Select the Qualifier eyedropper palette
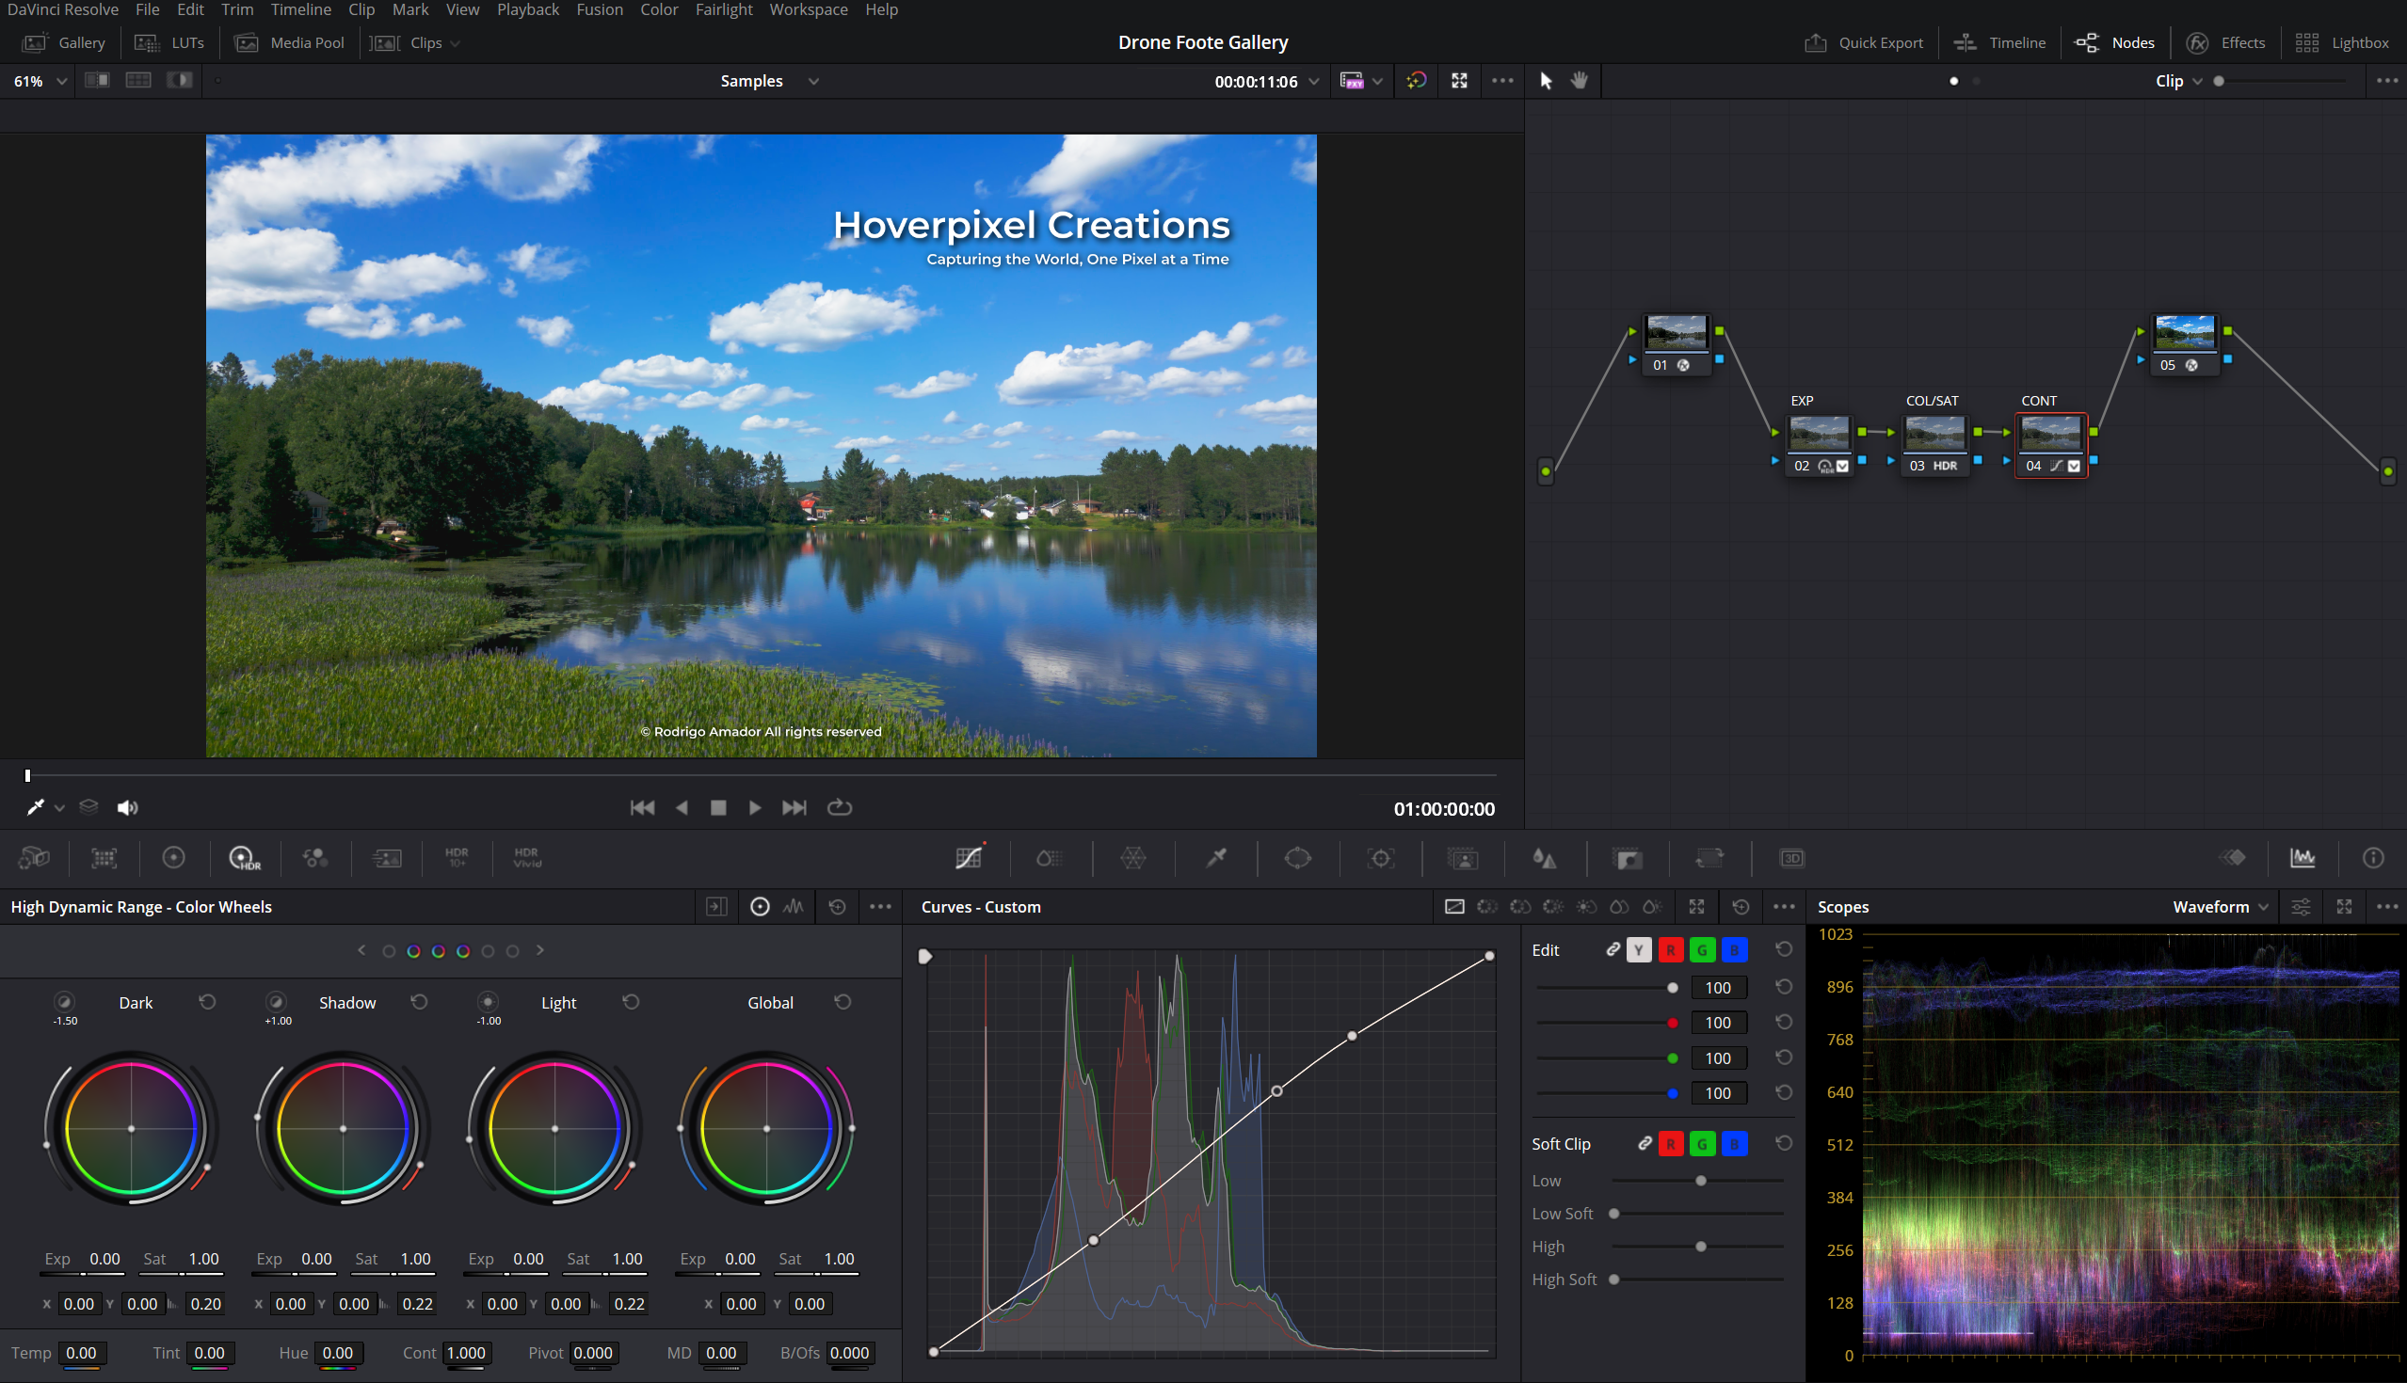Viewport: 2407px width, 1383px height. coord(1215,858)
